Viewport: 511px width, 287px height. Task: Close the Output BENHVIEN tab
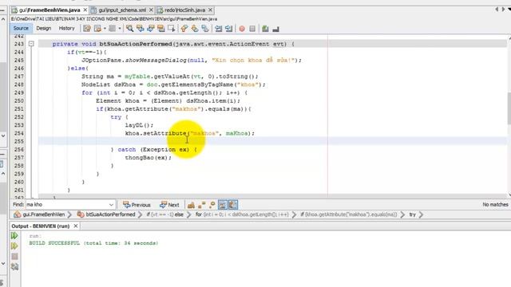pyautogui.click(x=76, y=226)
